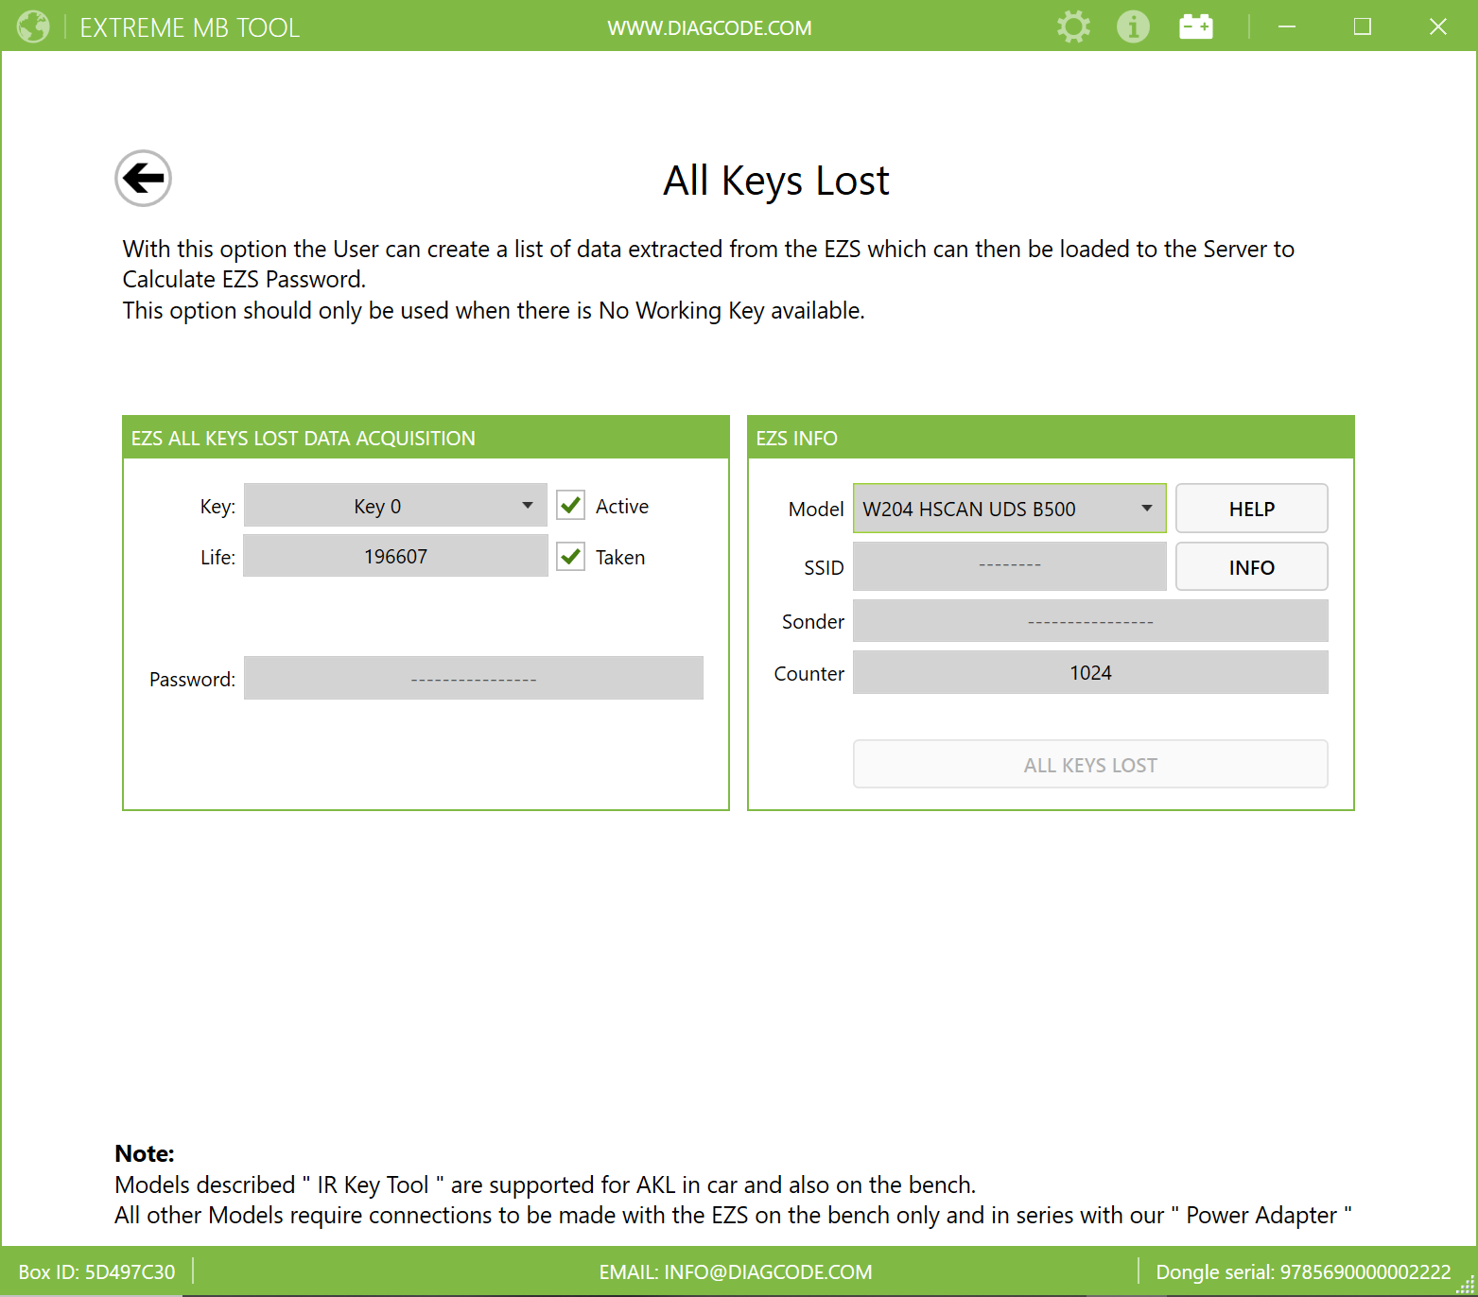Expand the Model W204 HSCAN UDS B500 dropdown
This screenshot has width=1478, height=1297.
(1009, 509)
